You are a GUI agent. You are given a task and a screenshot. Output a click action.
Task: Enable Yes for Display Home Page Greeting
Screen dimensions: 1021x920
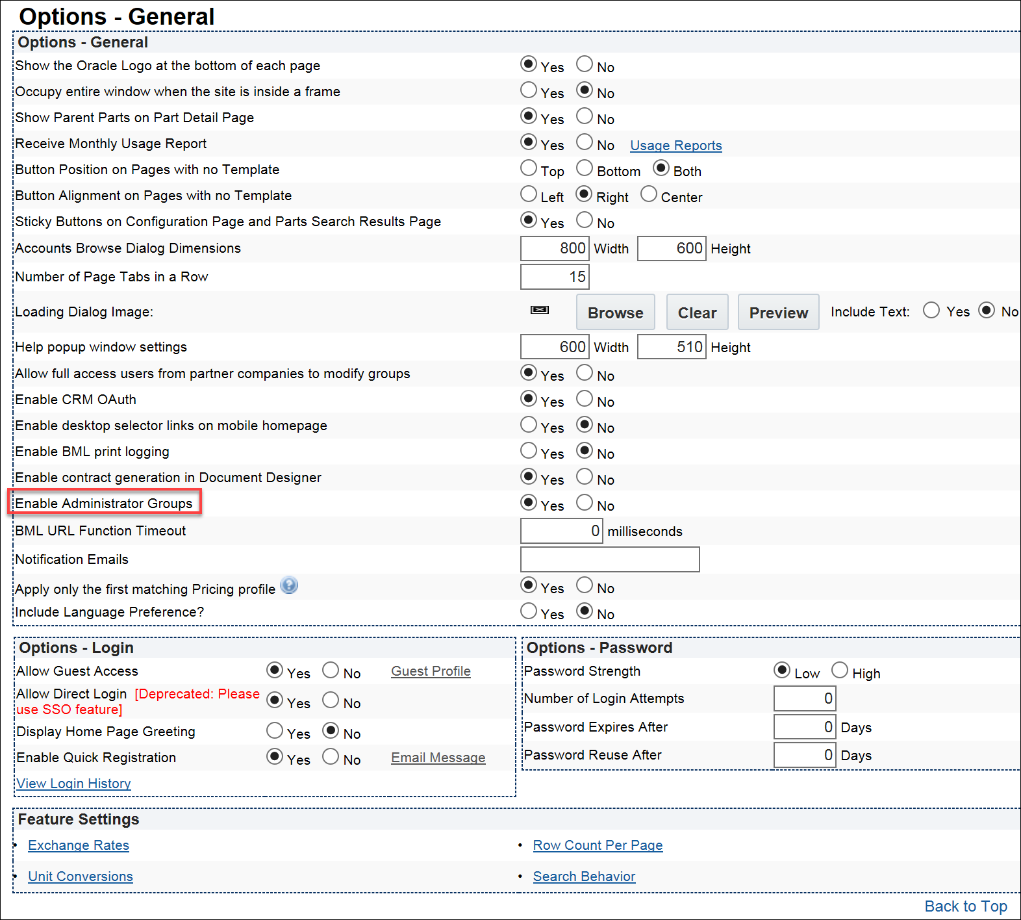coord(275,731)
